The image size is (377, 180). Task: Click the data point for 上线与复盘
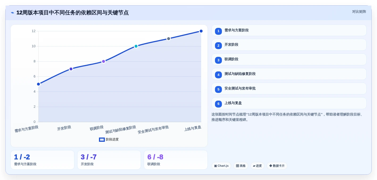[201, 31]
